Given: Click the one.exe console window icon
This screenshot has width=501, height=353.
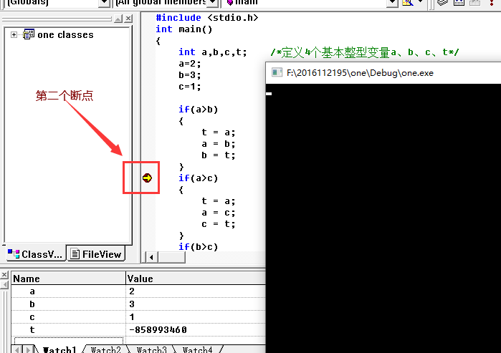Looking at the screenshot, I should (277, 73).
